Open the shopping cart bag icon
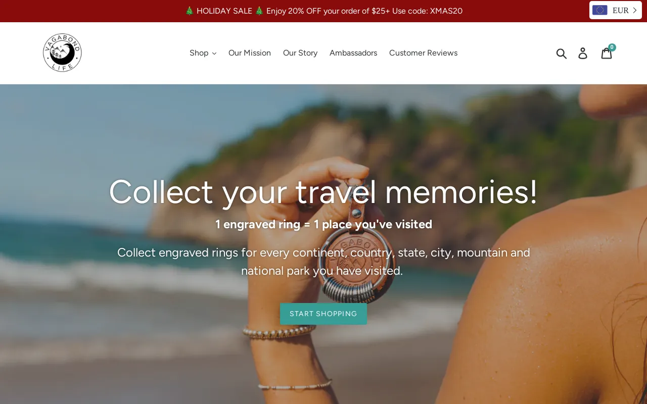647x404 pixels. [607, 53]
